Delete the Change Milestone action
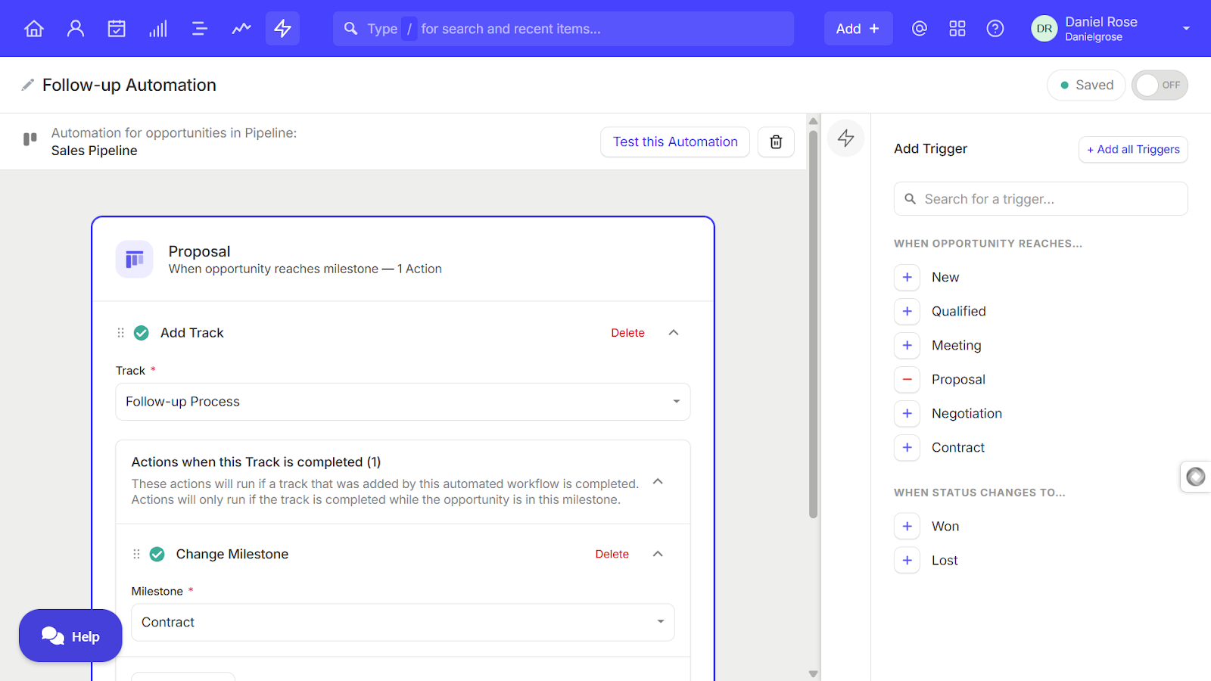Screen dimensions: 1211x681 612,554
